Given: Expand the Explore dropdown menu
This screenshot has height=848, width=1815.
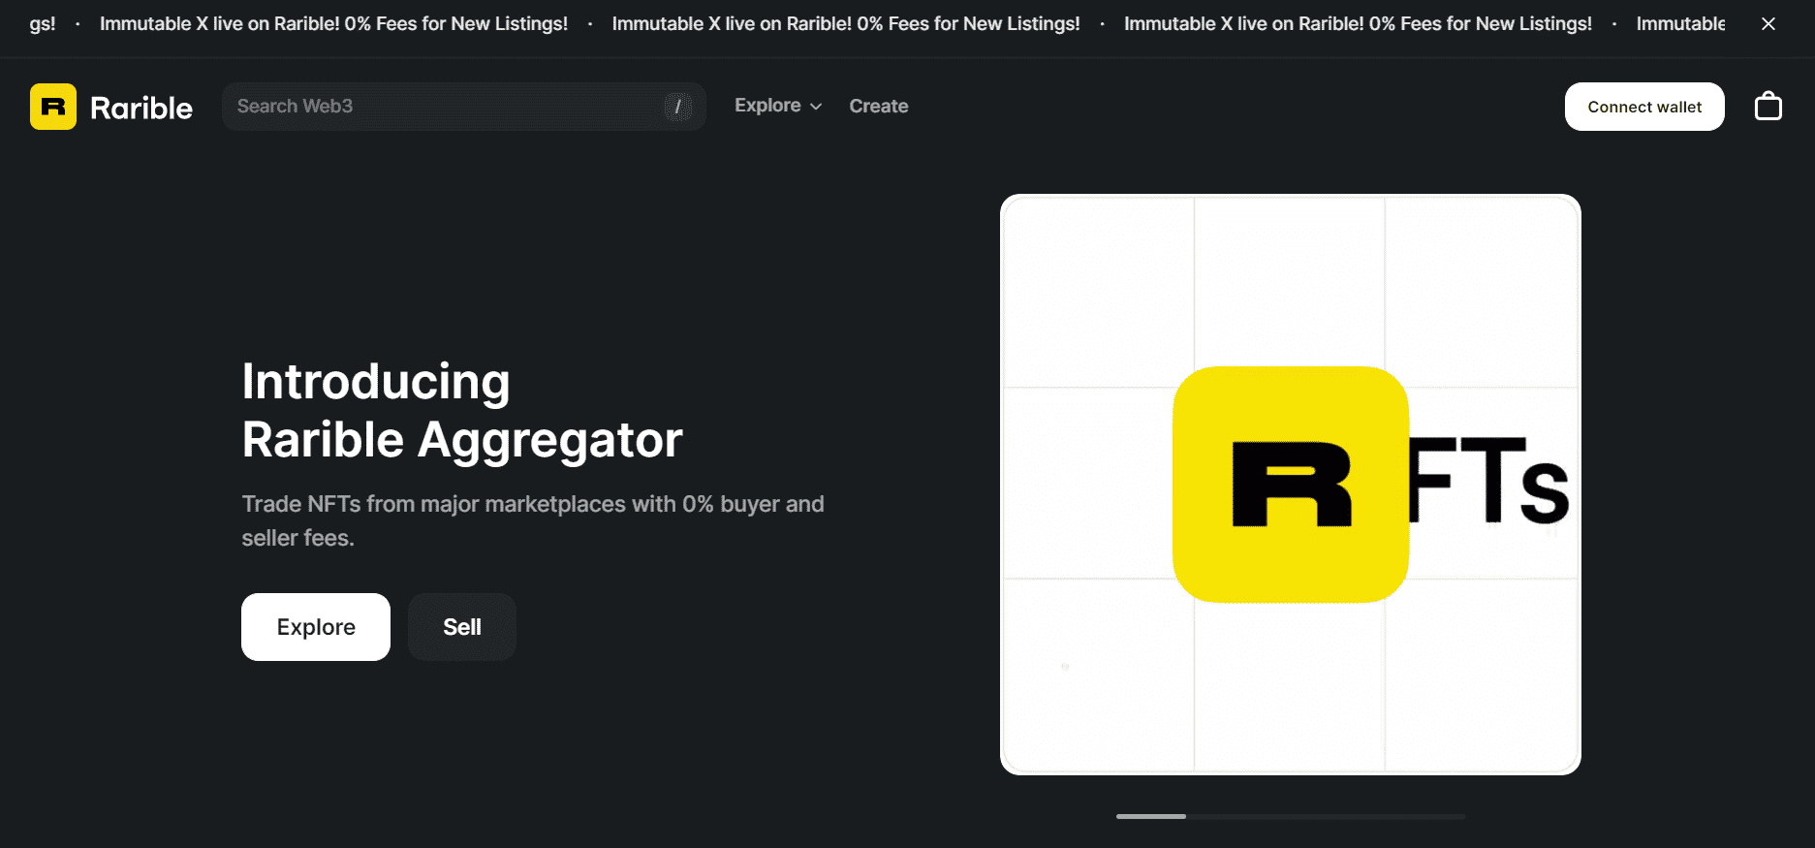Looking at the screenshot, I should click(778, 106).
